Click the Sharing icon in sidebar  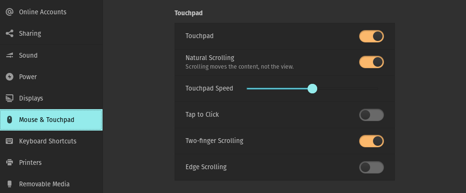10,33
